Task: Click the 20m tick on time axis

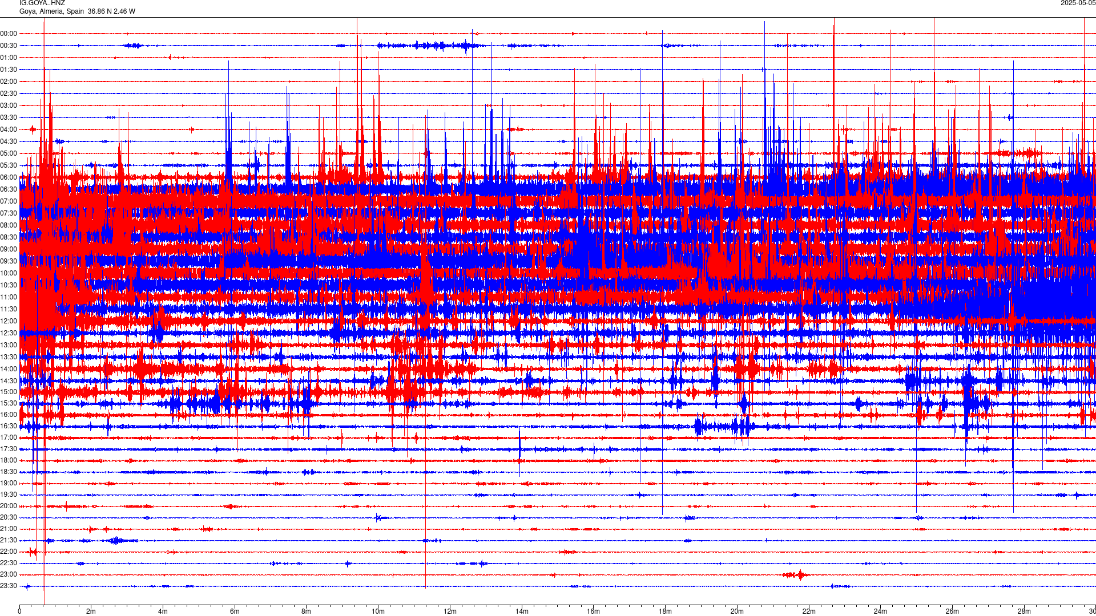Action: (737, 611)
